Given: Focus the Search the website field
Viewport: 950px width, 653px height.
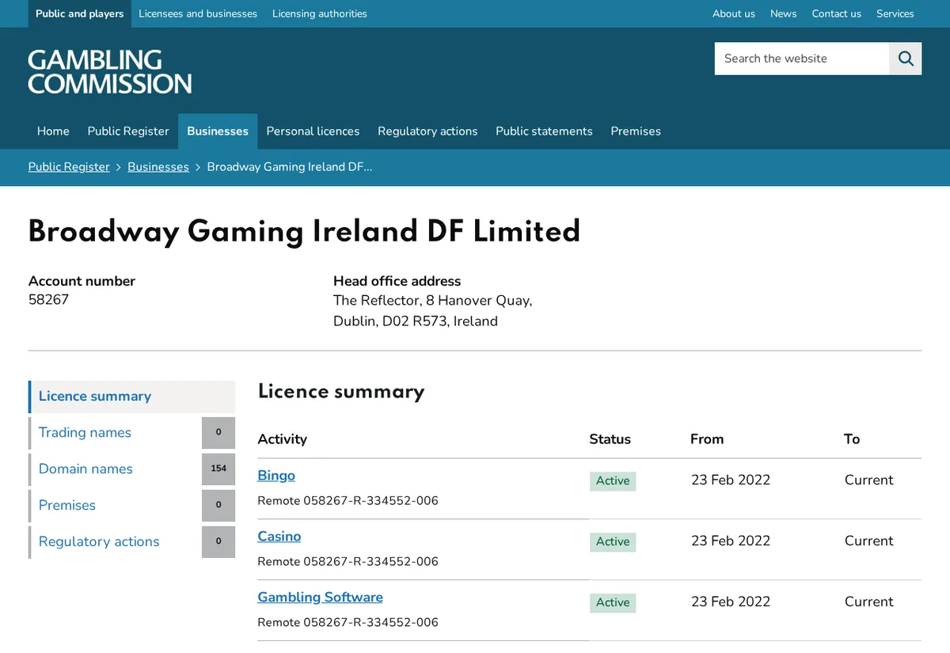Looking at the screenshot, I should (802, 59).
